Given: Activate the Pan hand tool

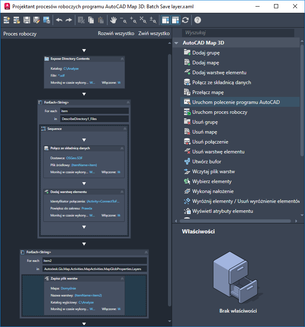Looking at the screenshot, I should [113, 20].
